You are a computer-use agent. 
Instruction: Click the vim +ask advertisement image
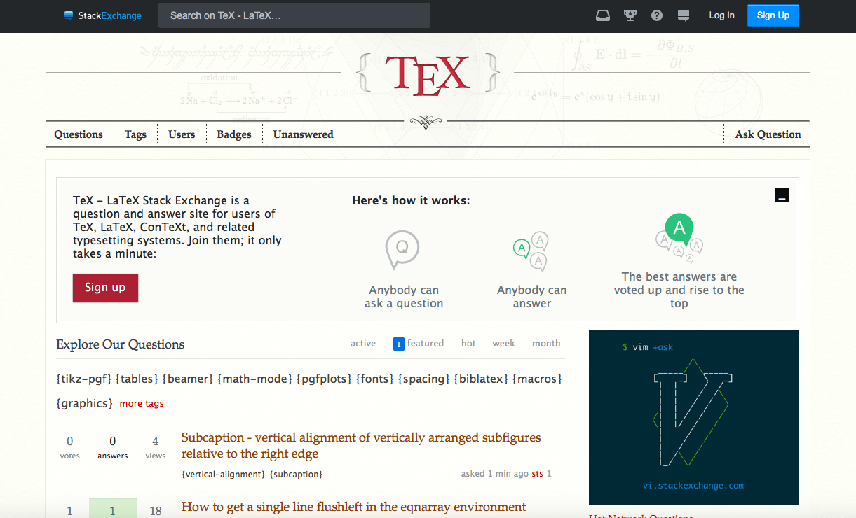tap(694, 418)
